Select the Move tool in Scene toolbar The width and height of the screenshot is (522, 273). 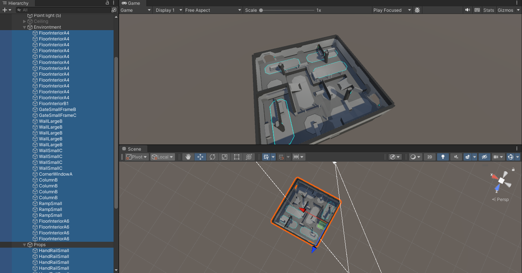[200, 157]
